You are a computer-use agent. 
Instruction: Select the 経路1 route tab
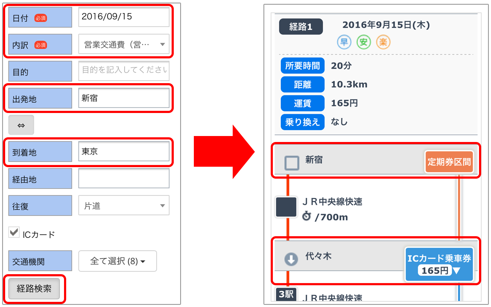tap(301, 26)
